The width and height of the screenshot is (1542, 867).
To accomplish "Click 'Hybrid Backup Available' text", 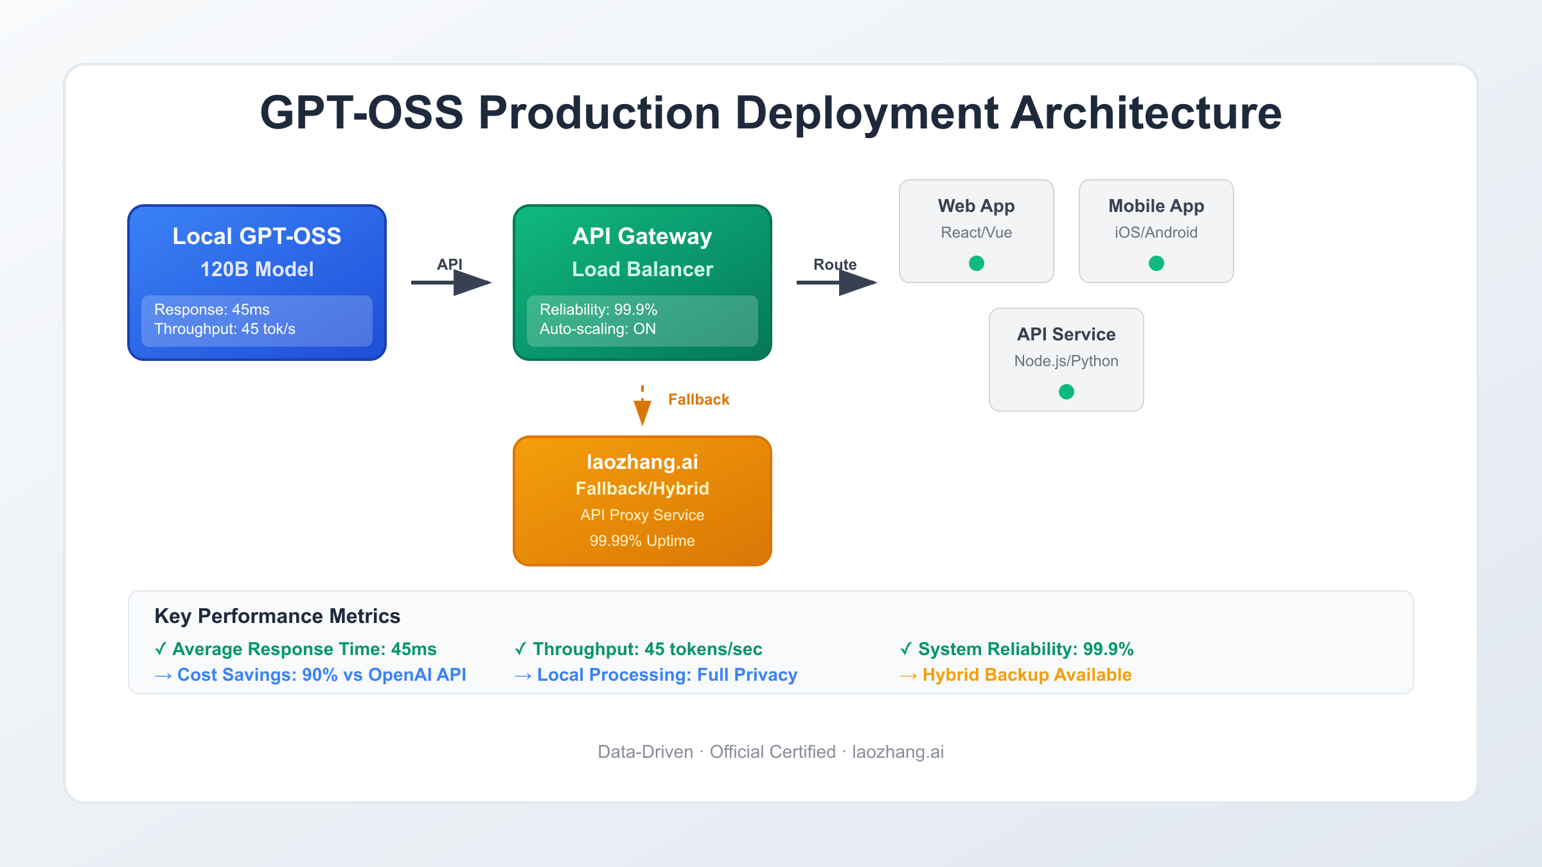I will click(x=1016, y=675).
